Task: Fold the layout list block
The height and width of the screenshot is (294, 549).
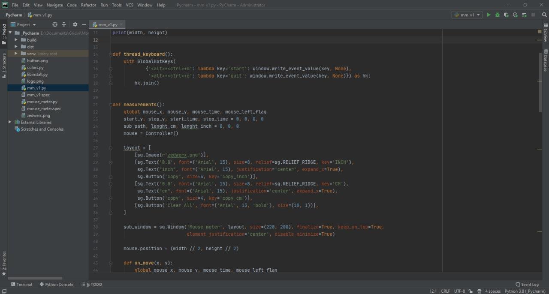Action: (x=111, y=148)
